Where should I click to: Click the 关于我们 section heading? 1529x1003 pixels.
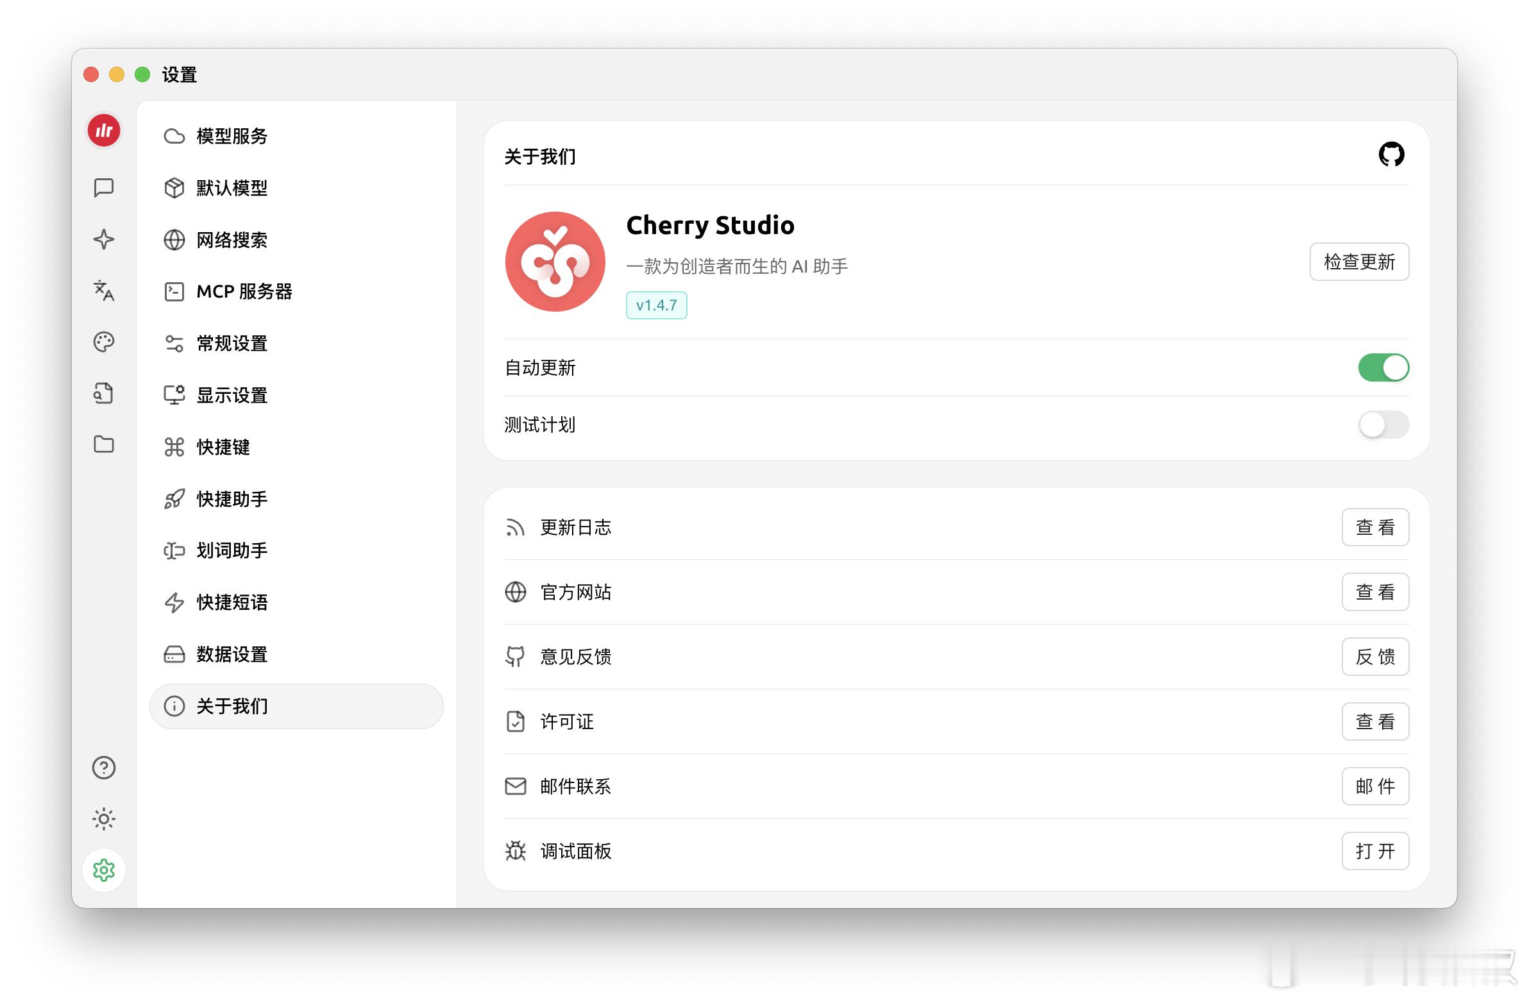[x=539, y=156]
